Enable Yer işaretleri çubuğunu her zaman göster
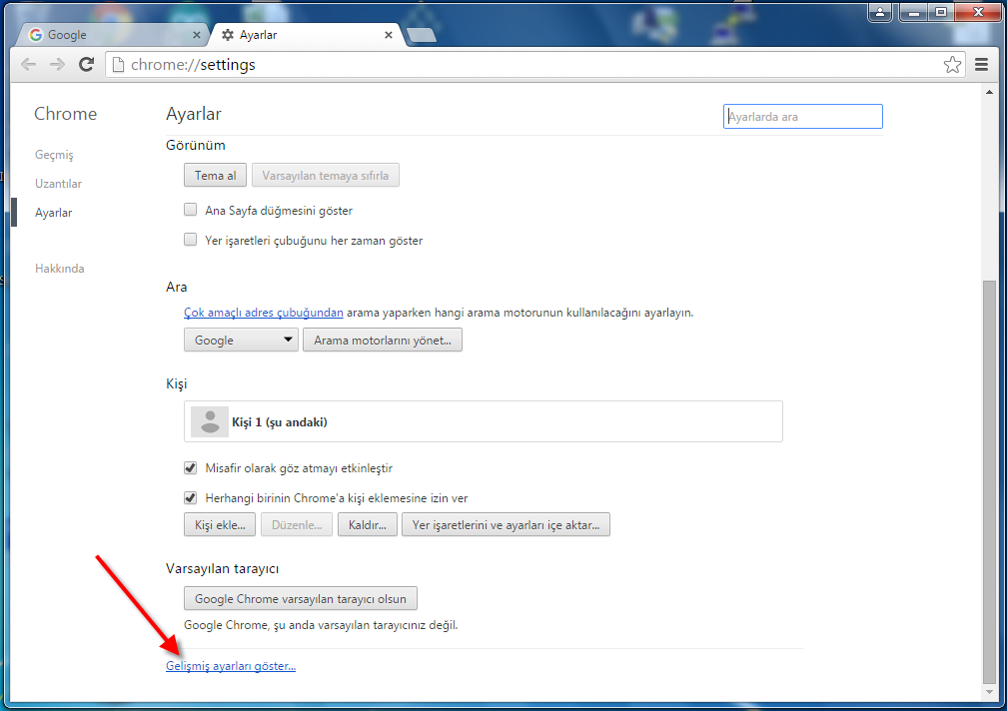The image size is (1007, 711). (x=190, y=240)
